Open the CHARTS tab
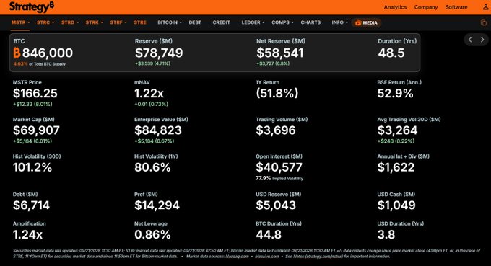The height and width of the screenshot is (266, 491). tap(310, 22)
